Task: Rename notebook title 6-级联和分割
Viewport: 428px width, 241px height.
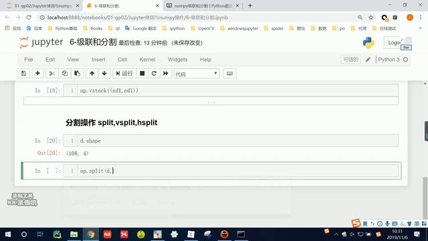Action: coord(93,42)
